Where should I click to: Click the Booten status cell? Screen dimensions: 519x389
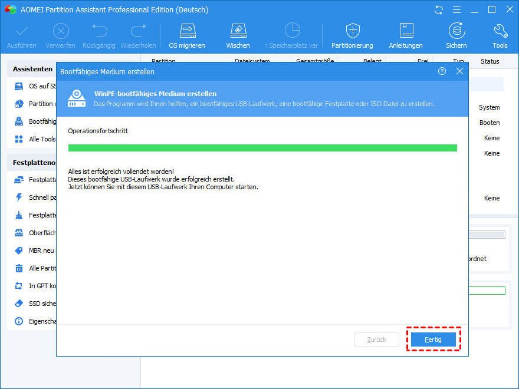490,123
